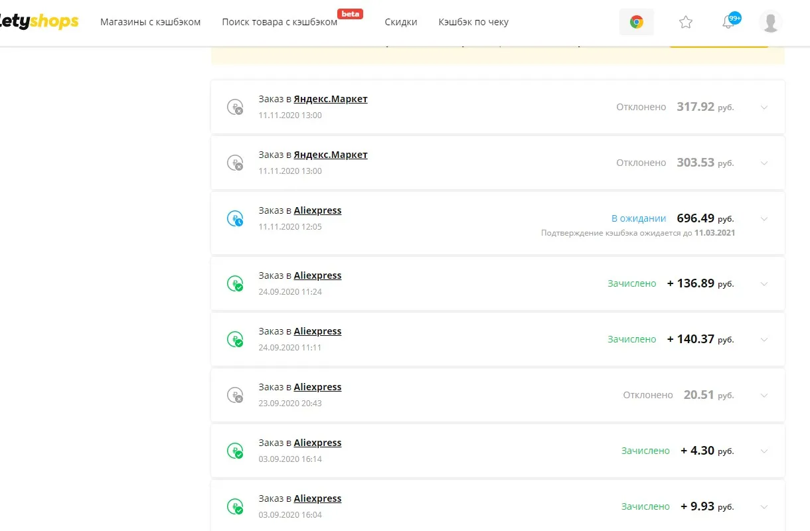Image resolution: width=810 pixels, height=531 pixels.
Task: Open the user profile avatar
Action: click(x=770, y=22)
